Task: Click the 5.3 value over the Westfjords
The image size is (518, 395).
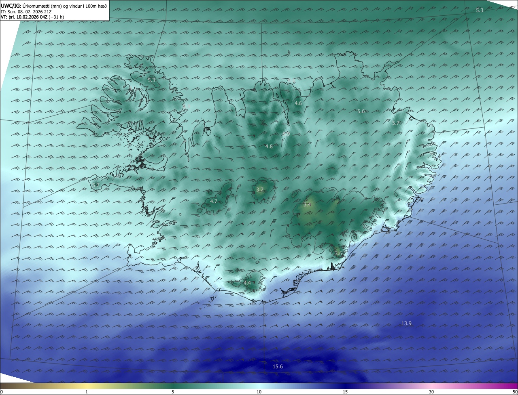Action: [x=151, y=80]
